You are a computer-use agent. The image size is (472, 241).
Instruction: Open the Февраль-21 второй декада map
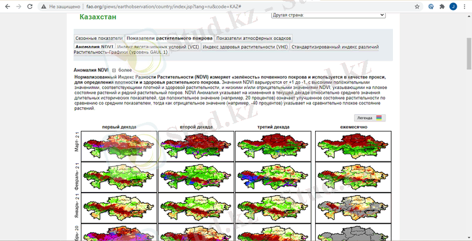click(196, 177)
